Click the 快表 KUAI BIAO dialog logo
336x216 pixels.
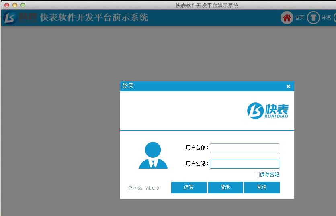point(268,111)
